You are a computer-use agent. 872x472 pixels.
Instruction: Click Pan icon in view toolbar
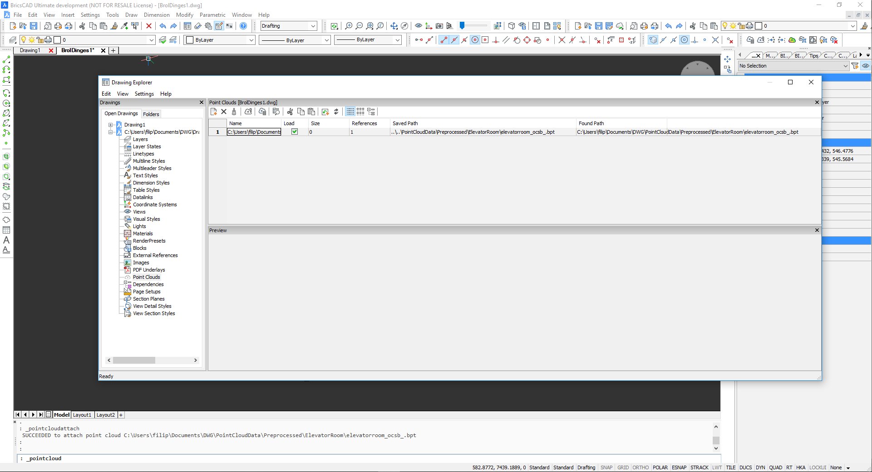click(394, 26)
